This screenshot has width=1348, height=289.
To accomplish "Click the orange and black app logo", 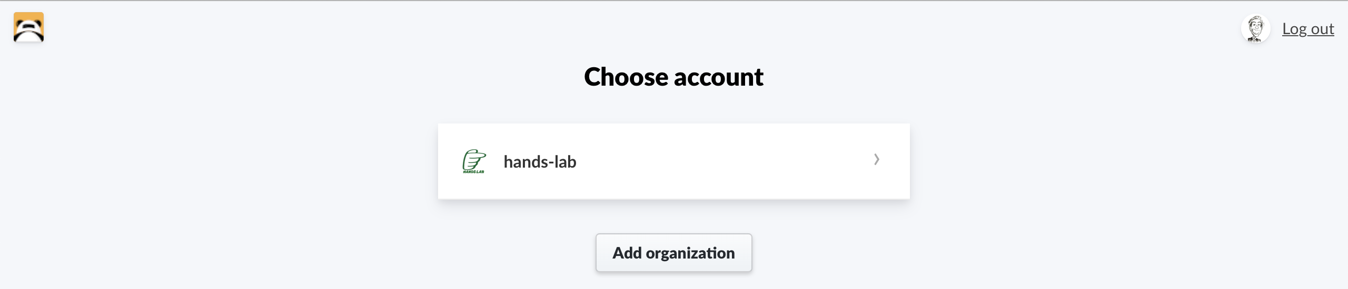I will pyautogui.click(x=28, y=27).
